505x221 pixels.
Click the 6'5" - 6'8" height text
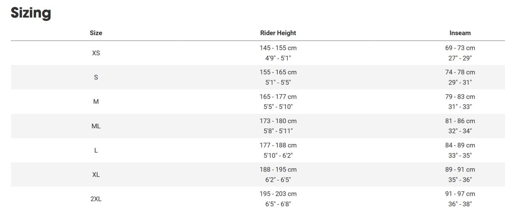278,204
